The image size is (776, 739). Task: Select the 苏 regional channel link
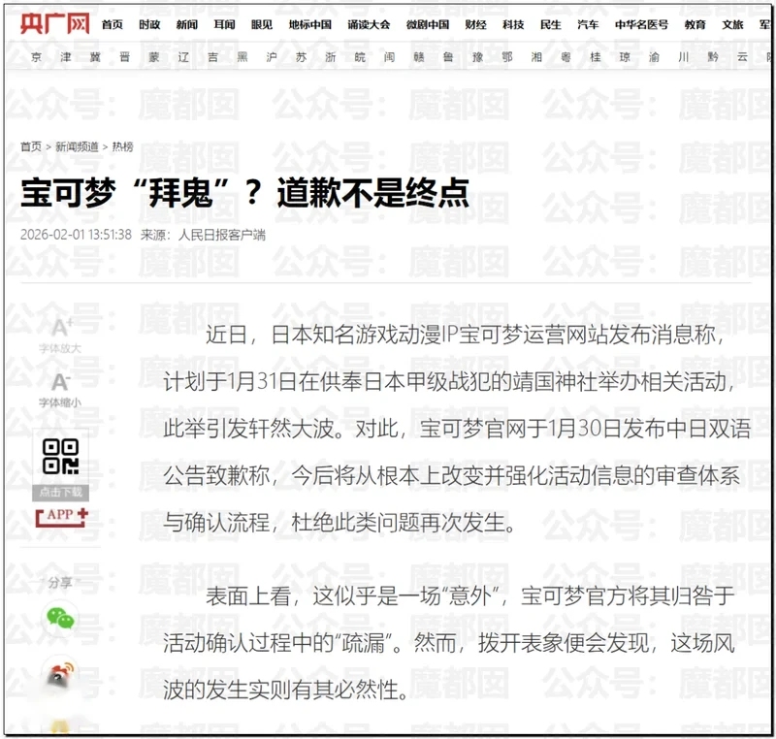point(301,57)
